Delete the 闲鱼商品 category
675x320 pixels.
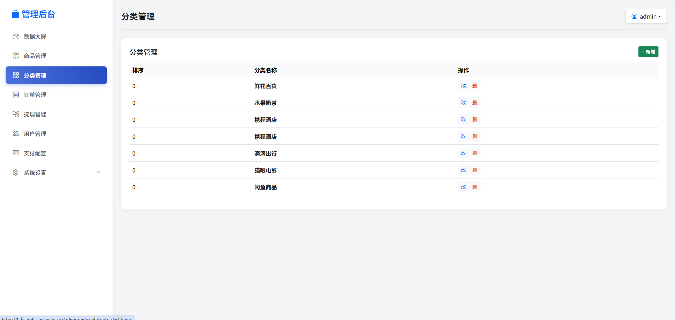(475, 187)
